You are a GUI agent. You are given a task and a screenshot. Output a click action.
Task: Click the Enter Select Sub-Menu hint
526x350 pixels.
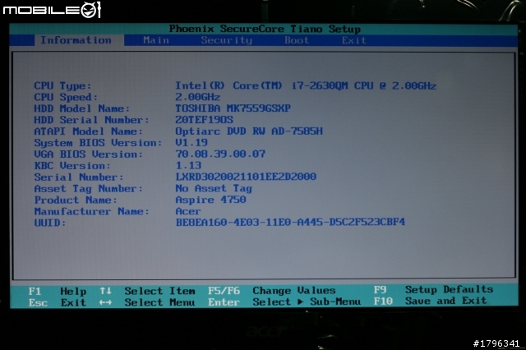284,302
